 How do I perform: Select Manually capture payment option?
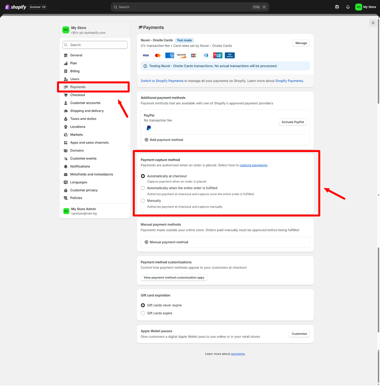click(x=143, y=201)
